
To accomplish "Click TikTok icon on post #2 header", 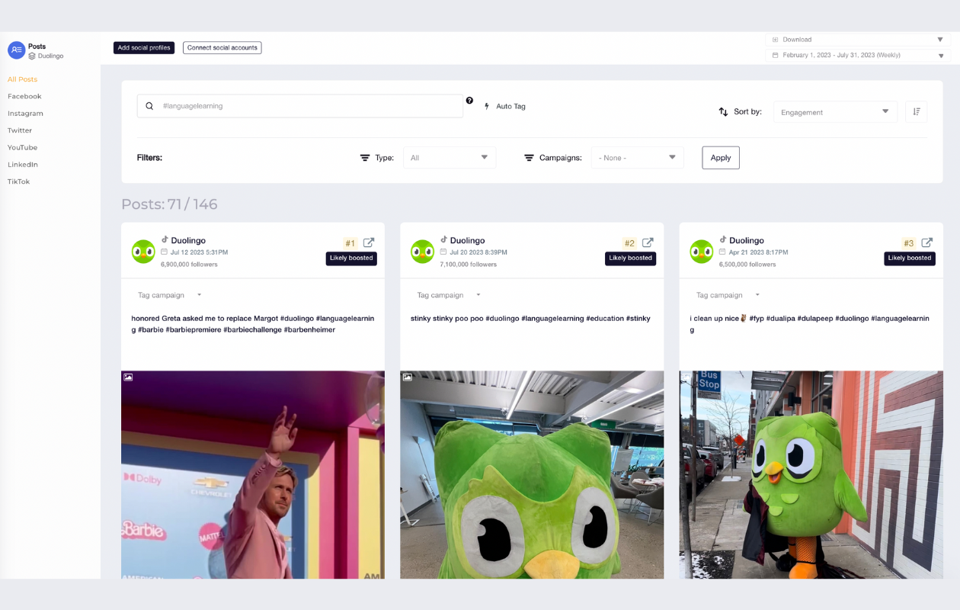I will pyautogui.click(x=443, y=239).
